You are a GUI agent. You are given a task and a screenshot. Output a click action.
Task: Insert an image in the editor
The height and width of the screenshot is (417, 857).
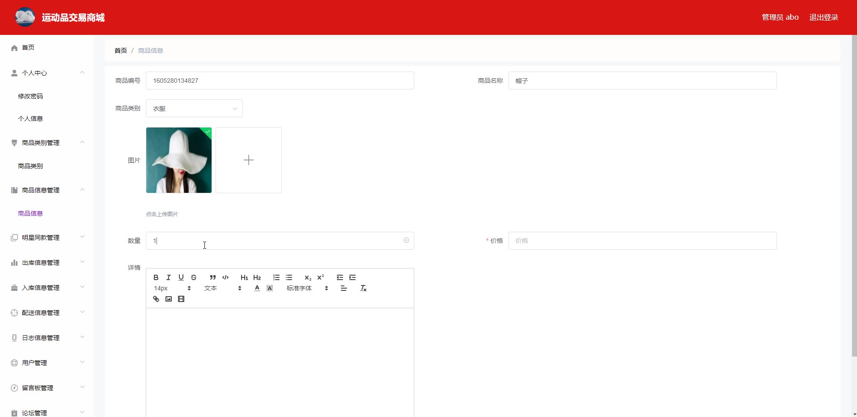coord(169,299)
